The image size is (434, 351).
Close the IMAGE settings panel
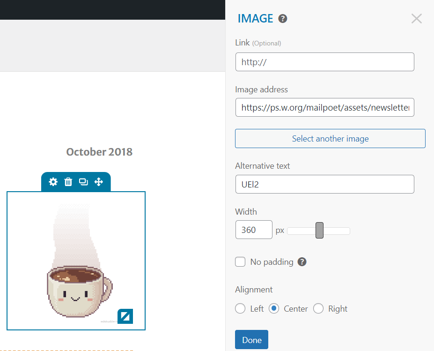(x=416, y=19)
